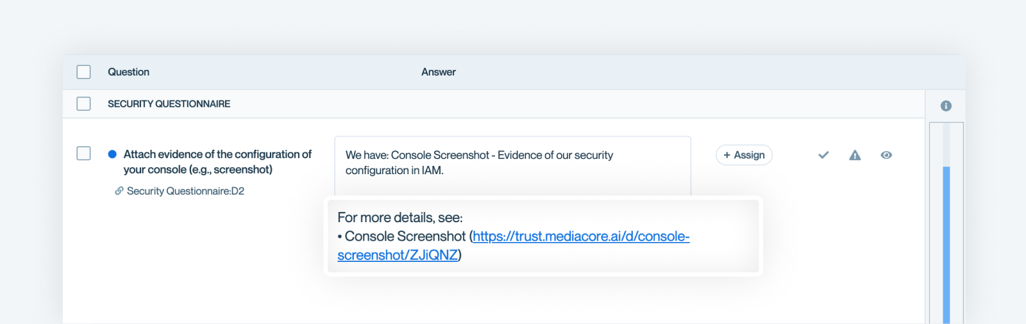Click the chain link icon beside Security Questionnaire:D2
The height and width of the screenshot is (324, 1026).
pos(119,191)
